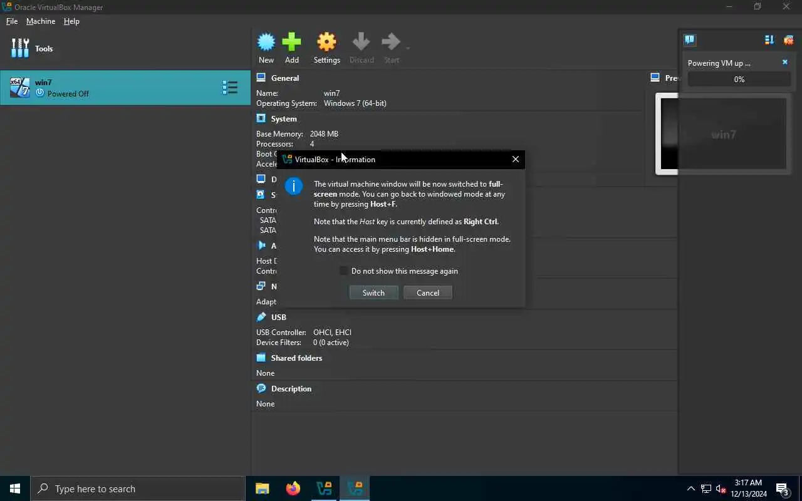The width and height of the screenshot is (802, 501).
Task: Click the Shared folders section icon
Action: coord(261,358)
